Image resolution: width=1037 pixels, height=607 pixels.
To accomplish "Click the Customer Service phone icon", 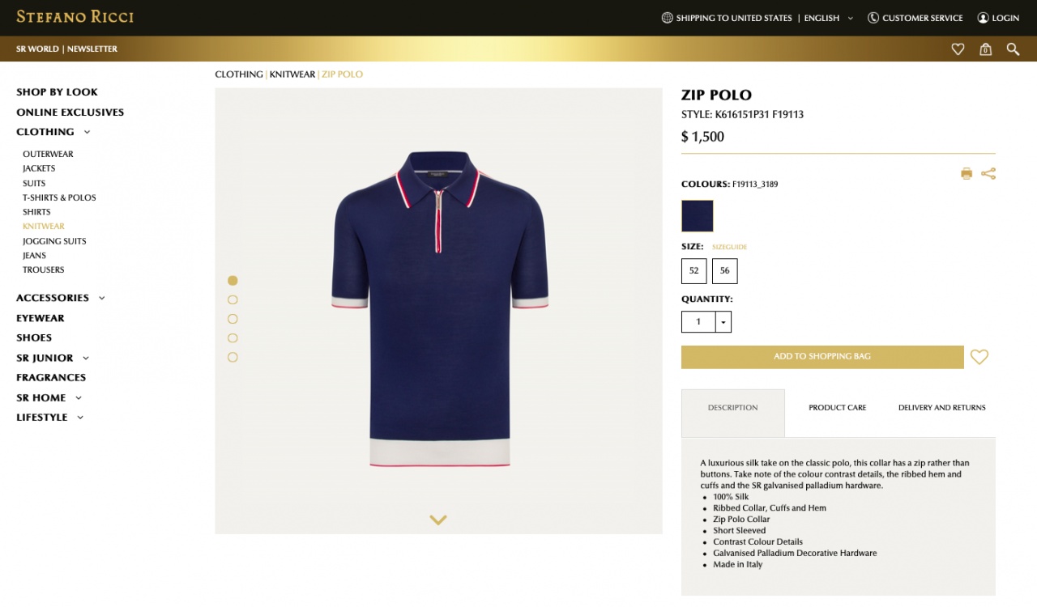I will click(x=873, y=18).
